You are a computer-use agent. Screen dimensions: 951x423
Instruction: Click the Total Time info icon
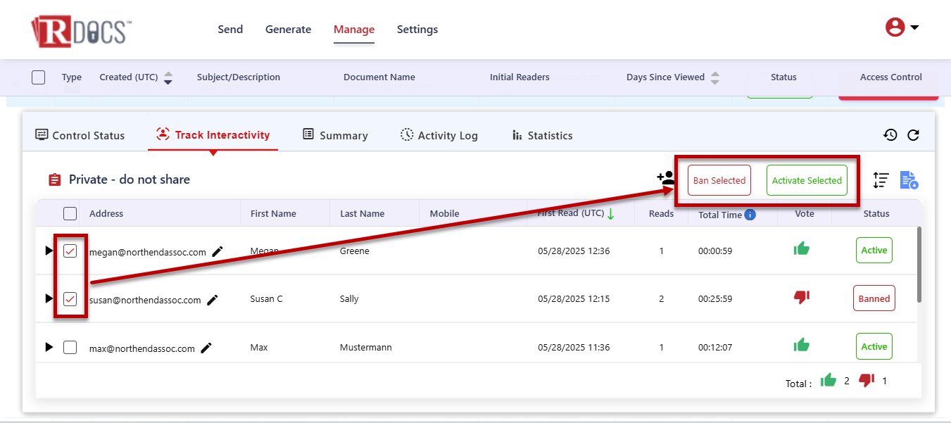(x=750, y=215)
